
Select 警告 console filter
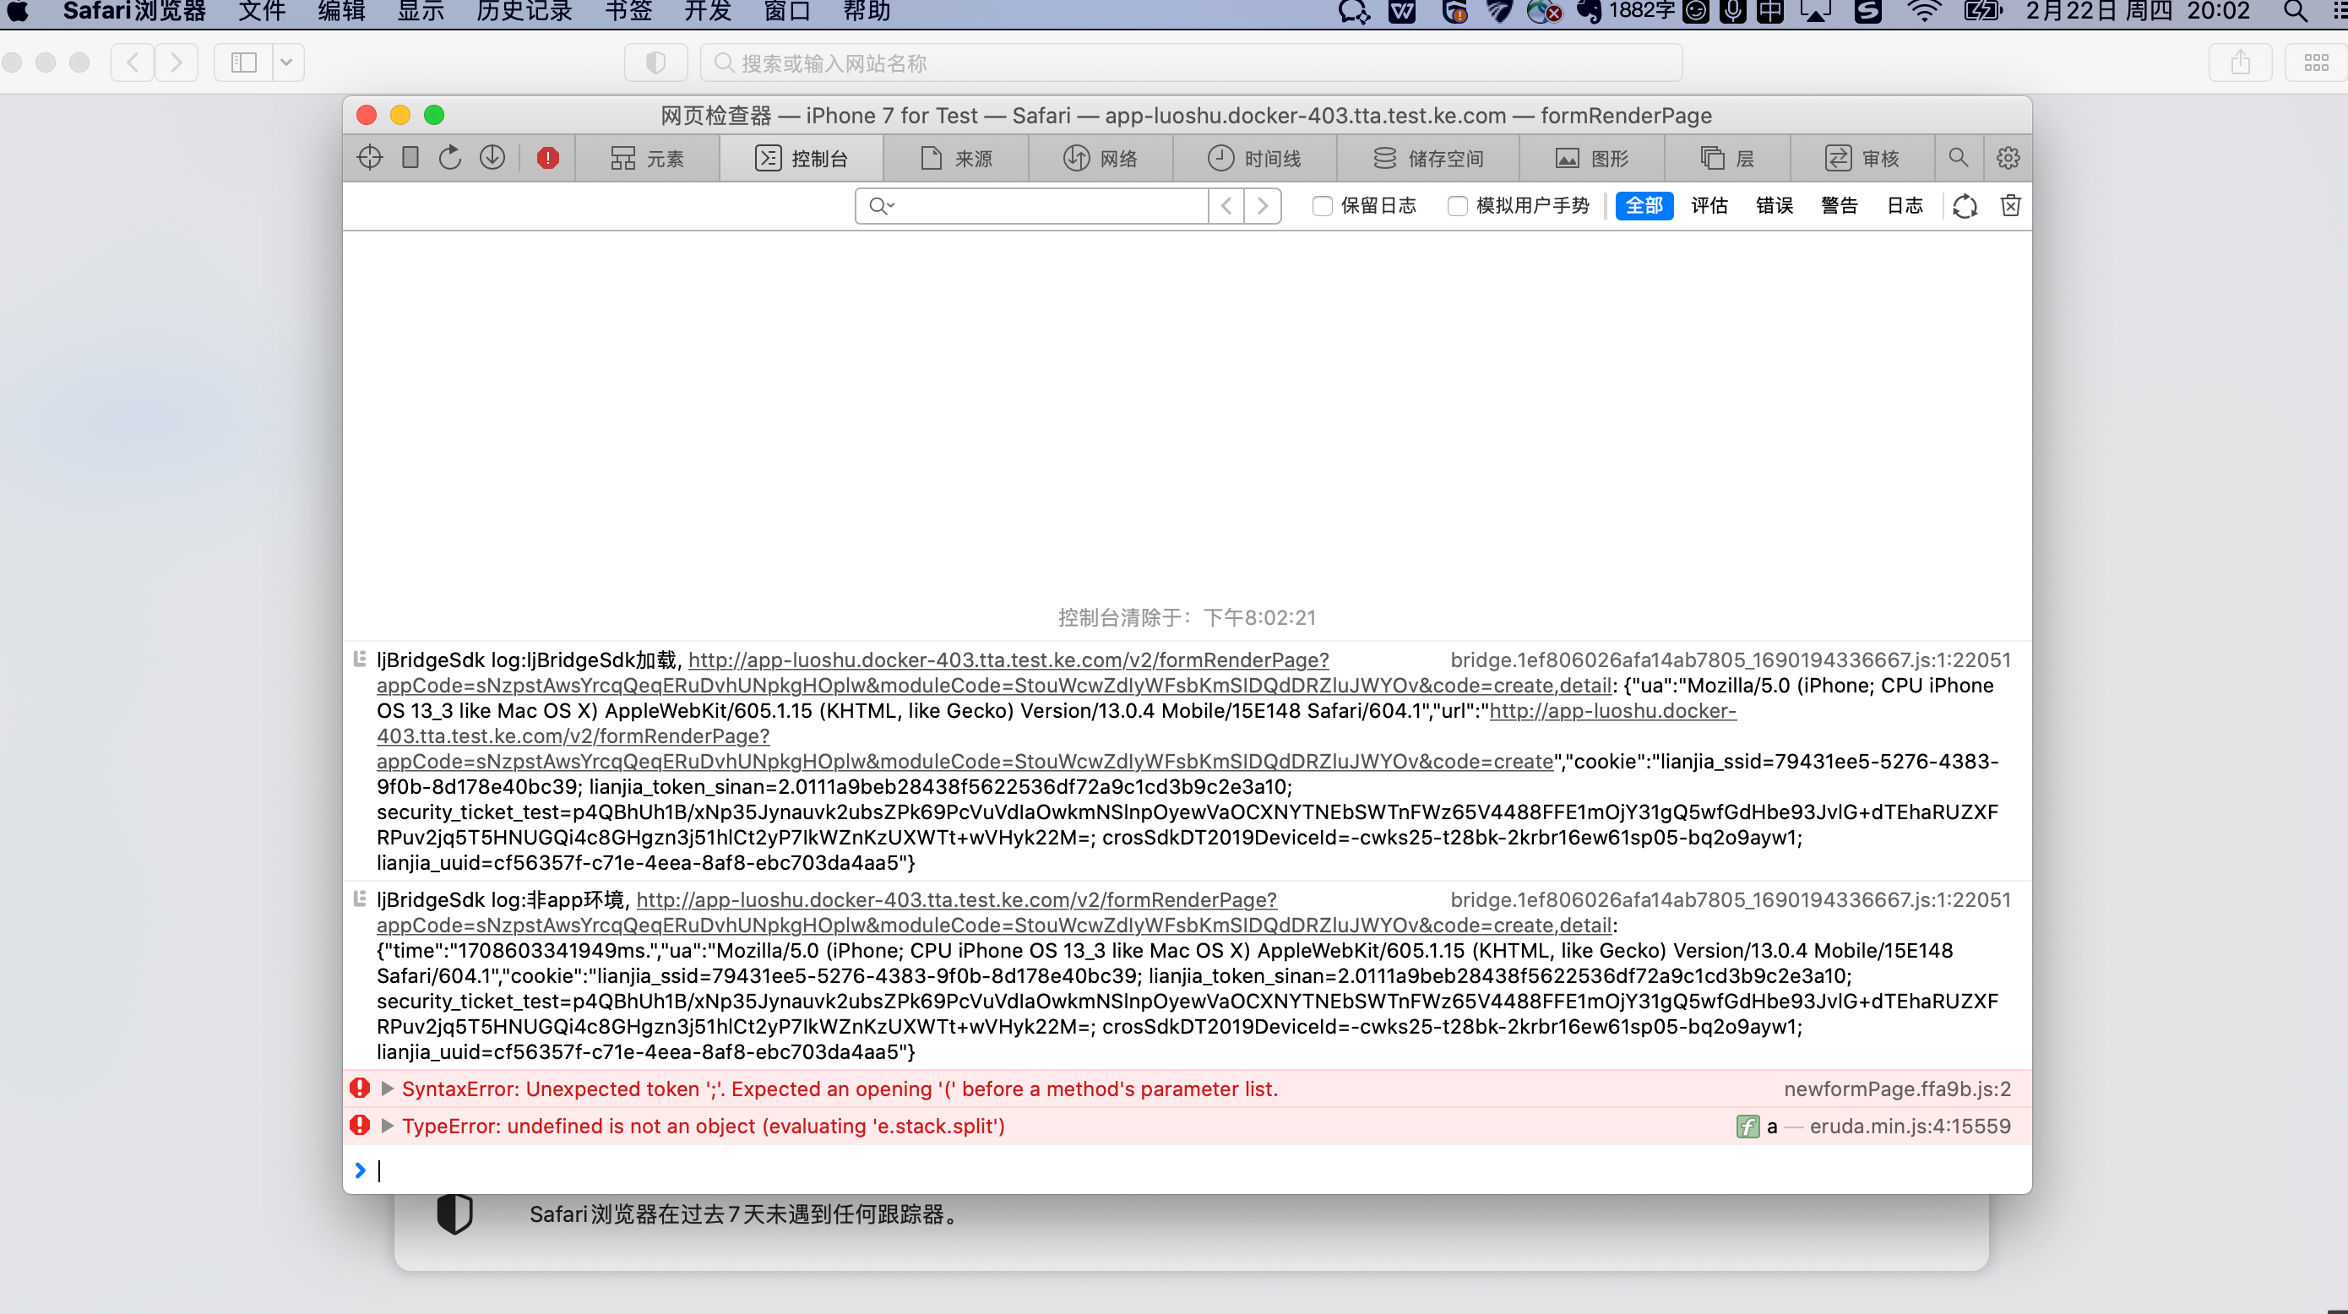1840,206
